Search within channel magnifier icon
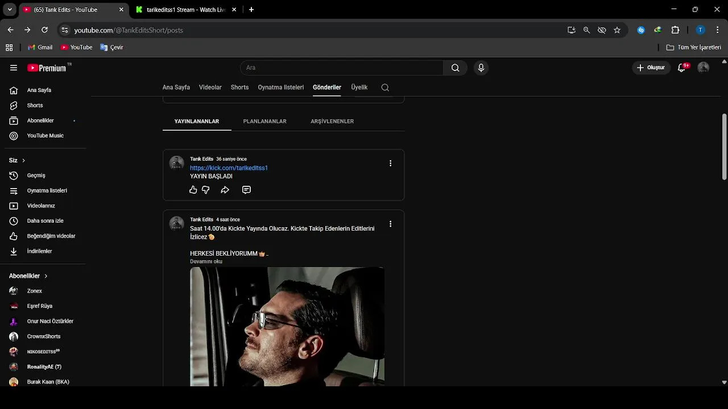The image size is (728, 409). pyautogui.click(x=385, y=87)
